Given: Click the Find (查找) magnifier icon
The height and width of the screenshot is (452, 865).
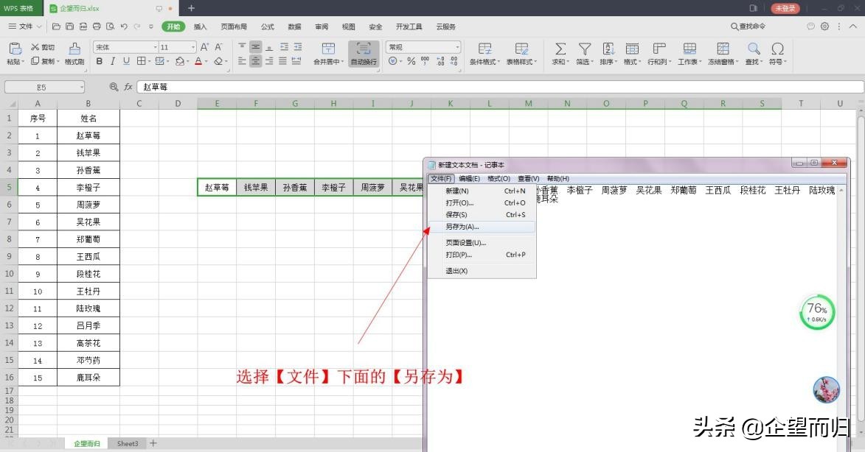Looking at the screenshot, I should click(754, 49).
